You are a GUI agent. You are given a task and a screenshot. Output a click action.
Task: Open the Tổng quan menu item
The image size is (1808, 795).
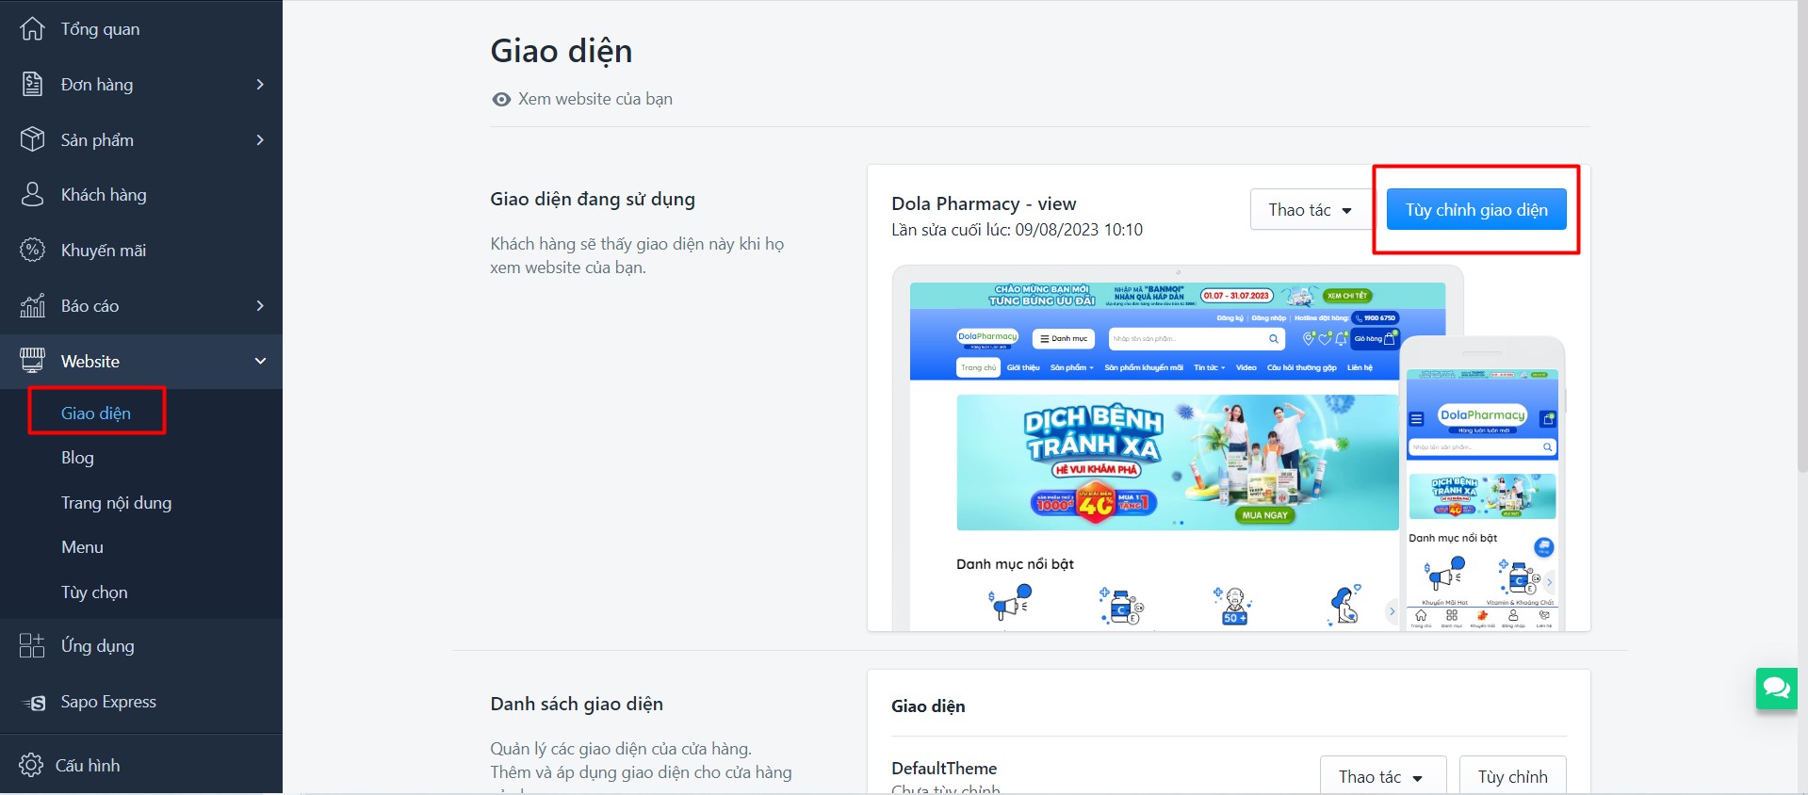point(141,29)
